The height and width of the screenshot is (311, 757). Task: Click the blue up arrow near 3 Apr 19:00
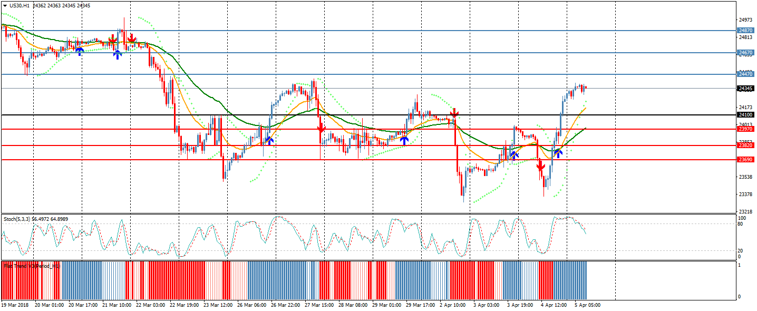pyautogui.click(x=513, y=155)
